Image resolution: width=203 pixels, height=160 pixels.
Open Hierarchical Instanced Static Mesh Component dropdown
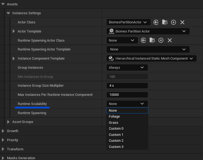(152, 59)
